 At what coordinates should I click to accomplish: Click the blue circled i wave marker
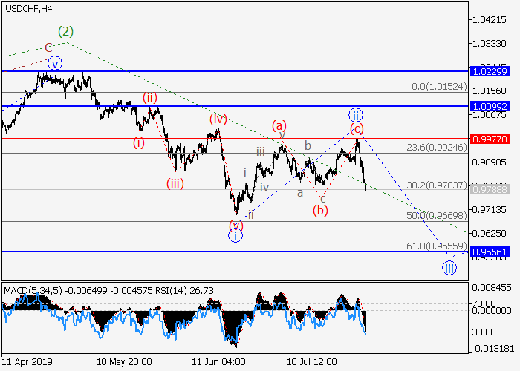pos(235,236)
